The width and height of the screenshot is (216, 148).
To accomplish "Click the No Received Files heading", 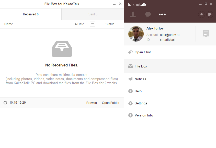I will point(62,65).
